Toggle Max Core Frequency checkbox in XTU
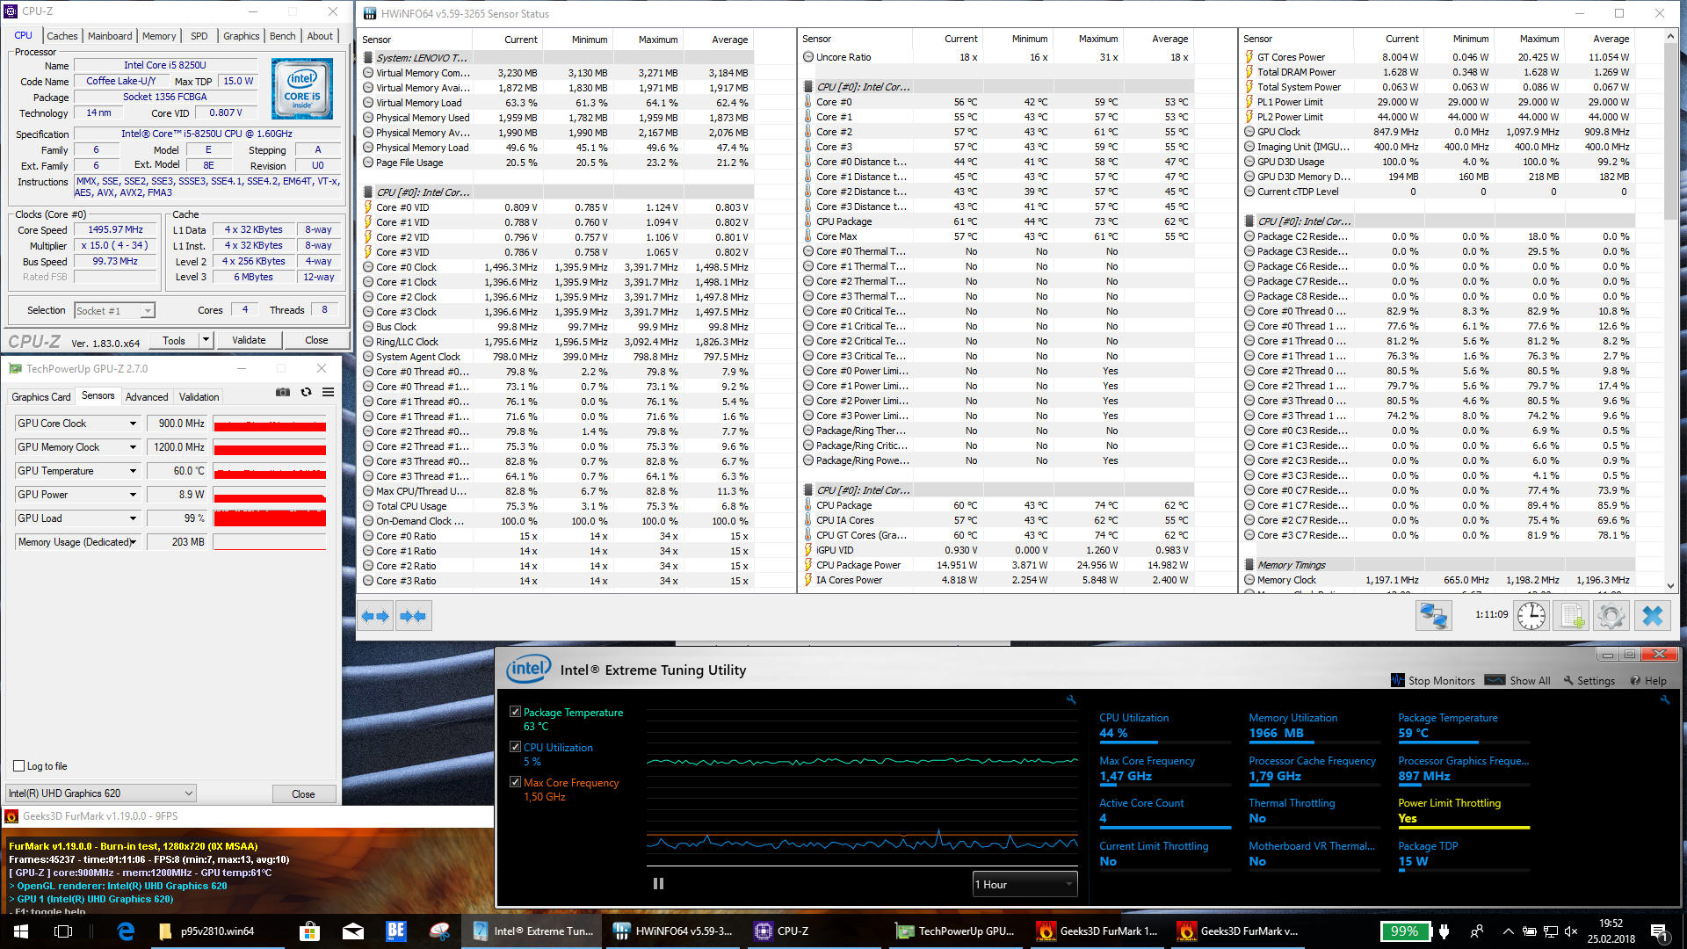Screen dimensions: 1687x949 [515, 782]
